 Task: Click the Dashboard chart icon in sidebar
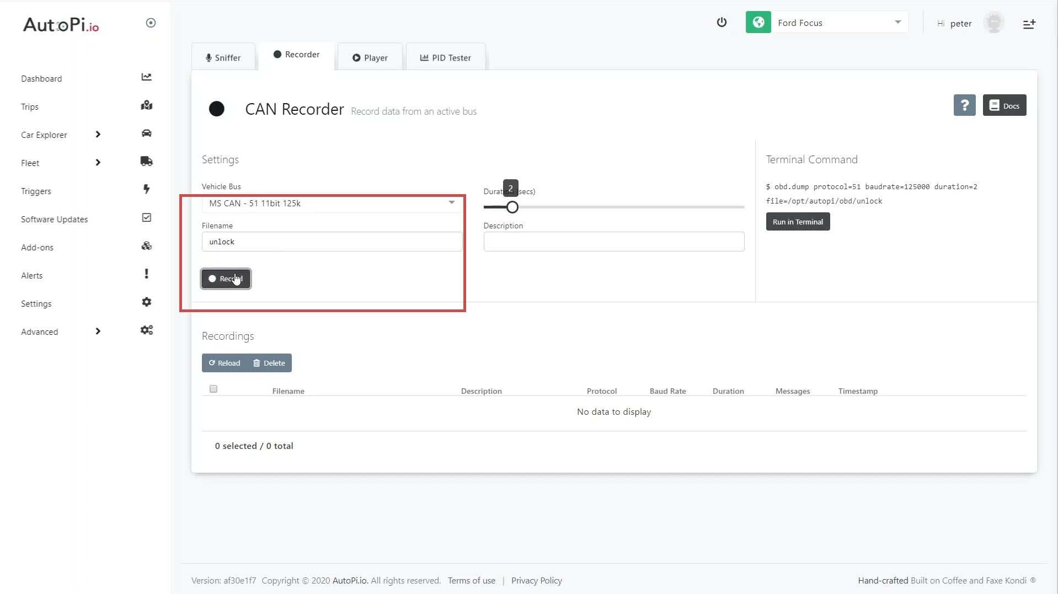click(146, 77)
